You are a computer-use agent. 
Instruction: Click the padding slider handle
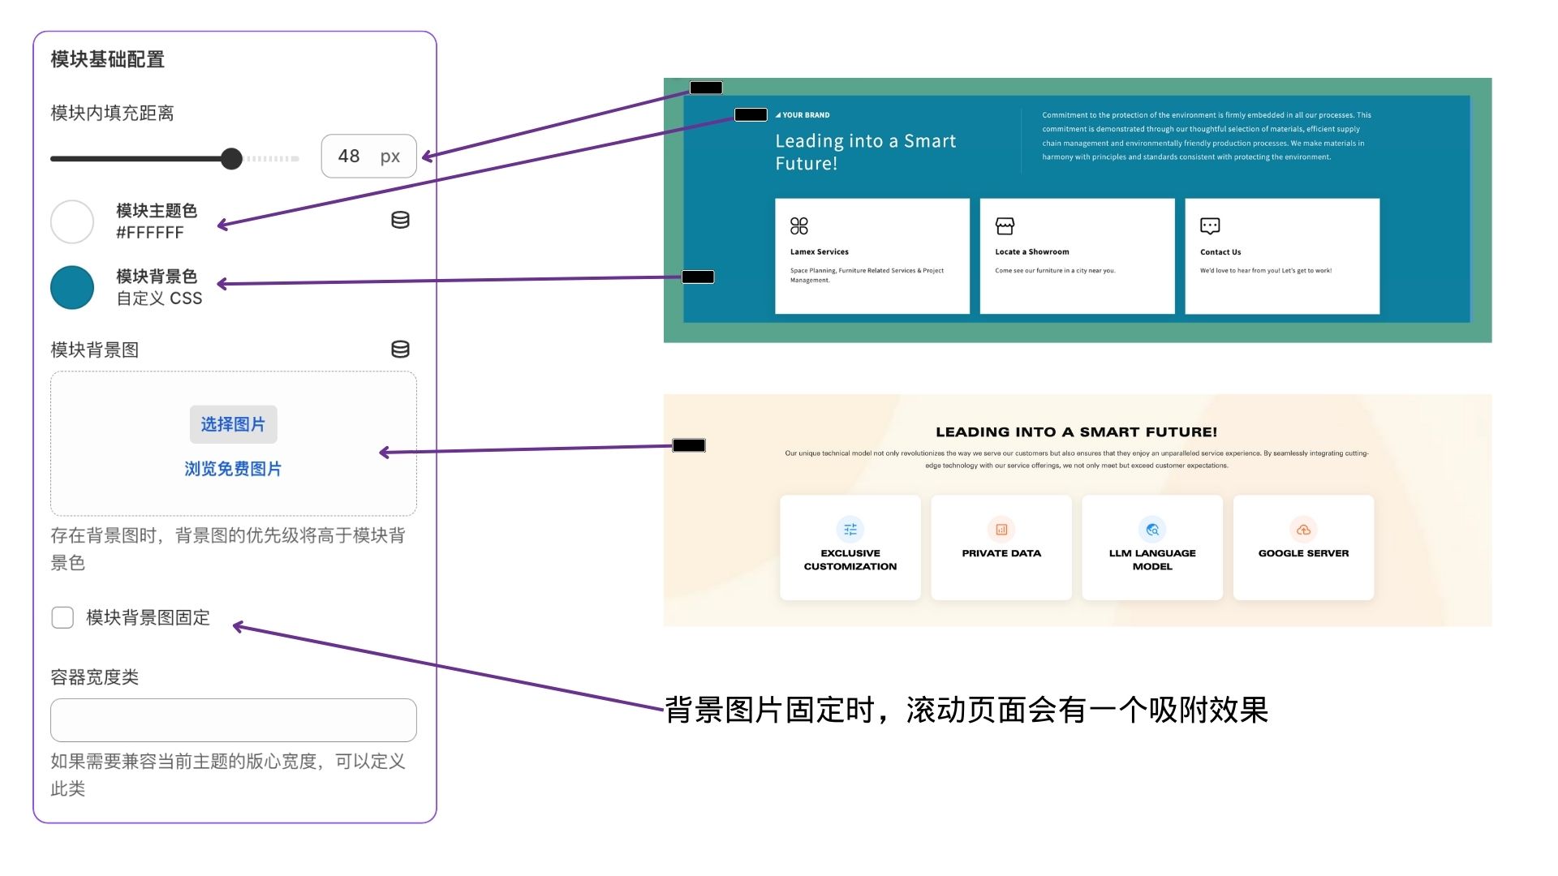[232, 158]
